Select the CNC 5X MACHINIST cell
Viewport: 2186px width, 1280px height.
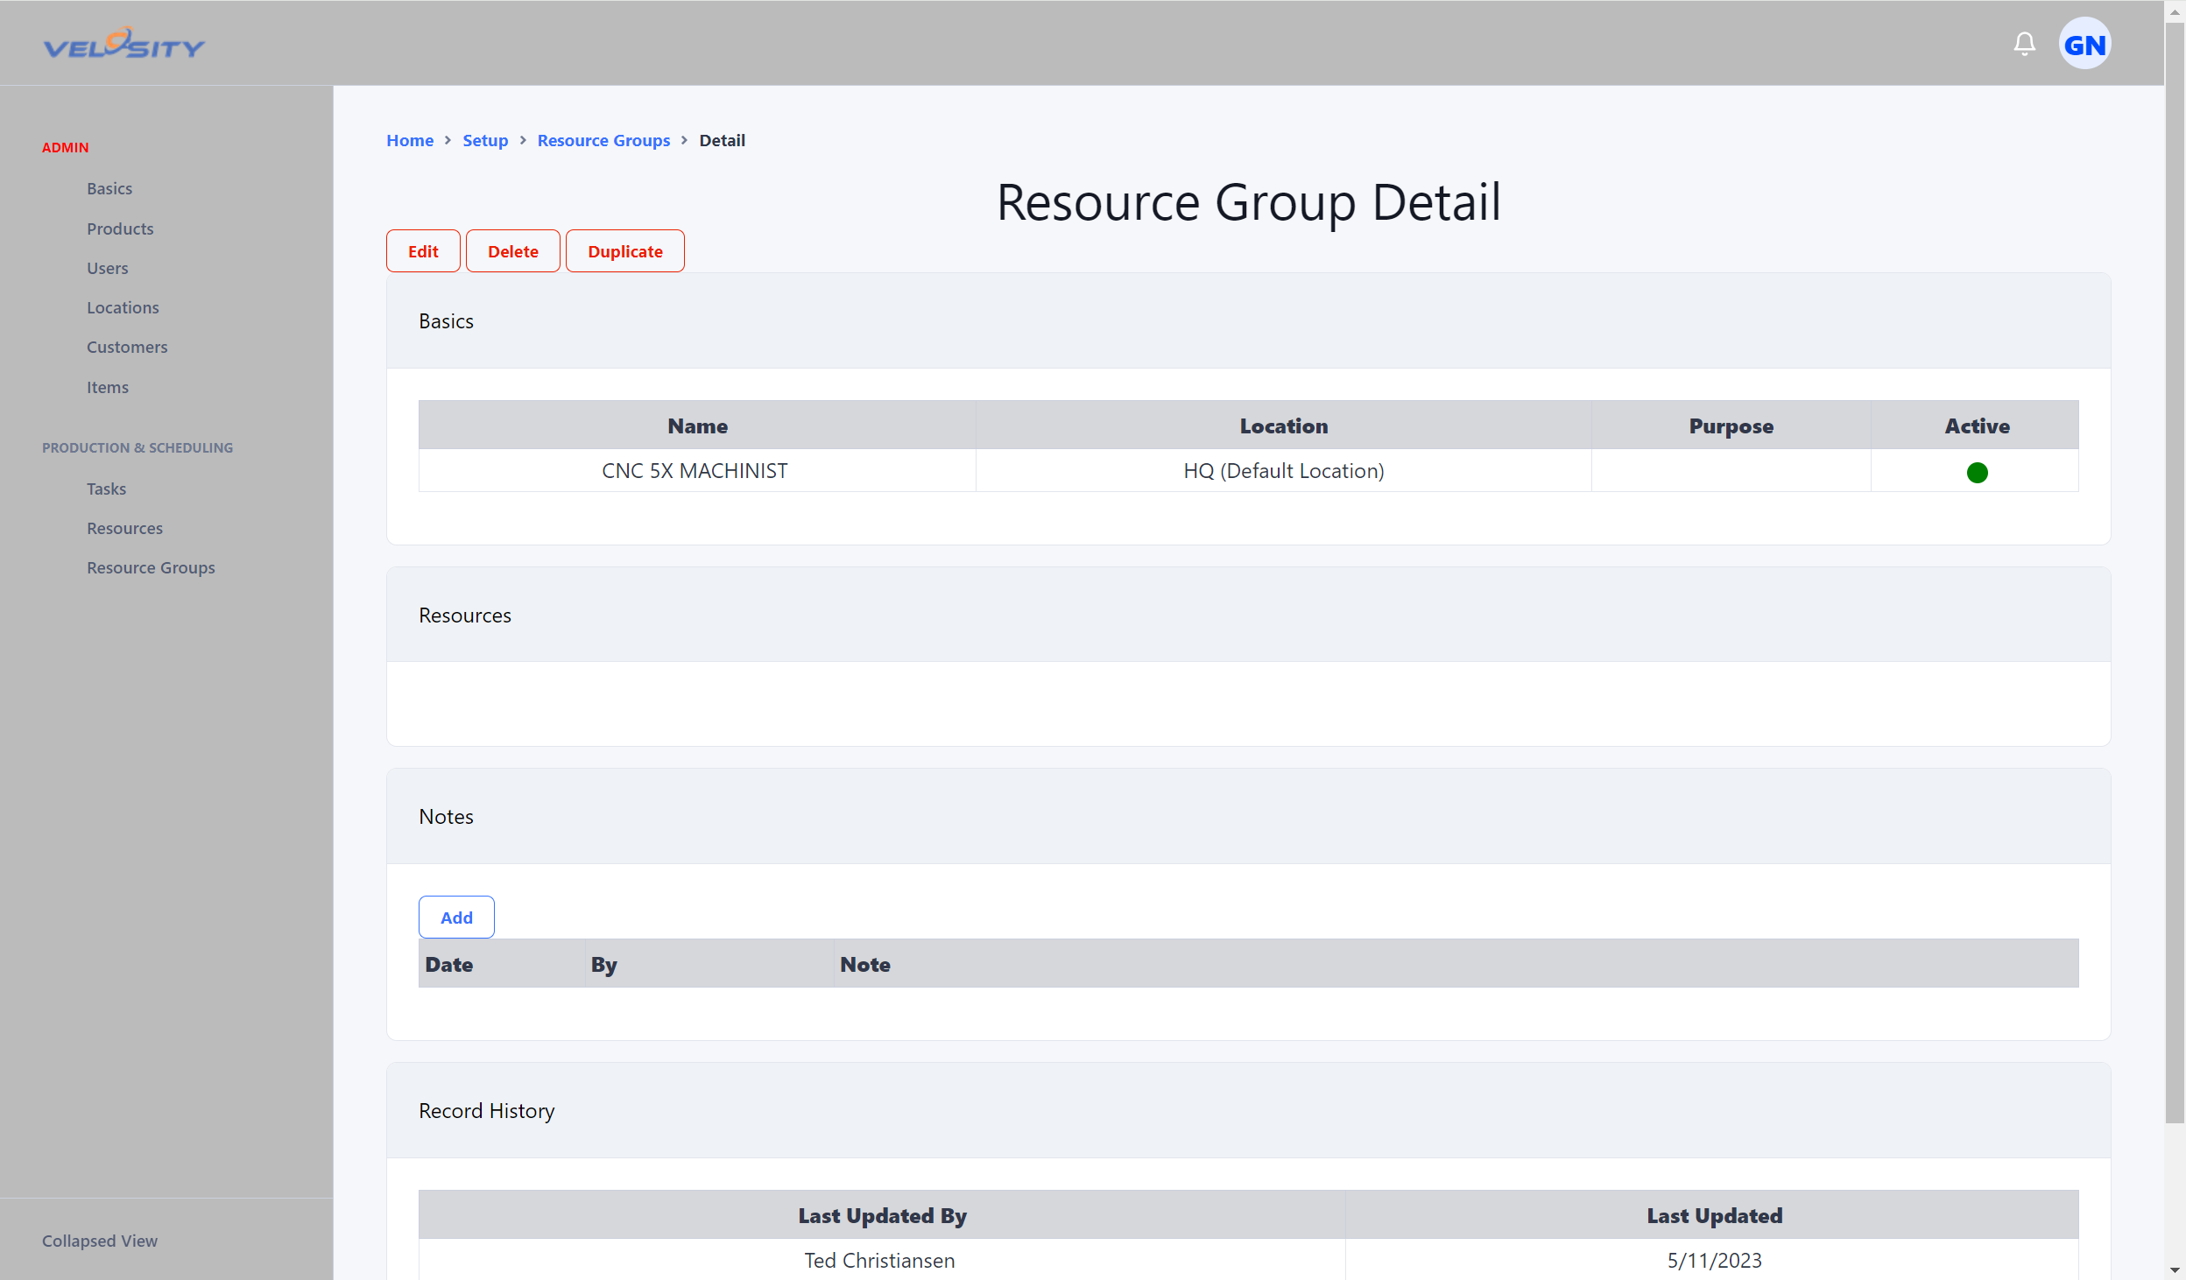coord(697,471)
